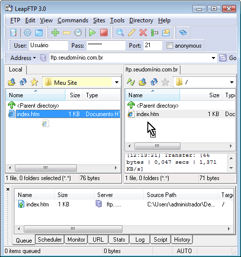This screenshot has height=257, width=241.
Task: Click the red X delete toolbar icon
Action: (x=143, y=32)
